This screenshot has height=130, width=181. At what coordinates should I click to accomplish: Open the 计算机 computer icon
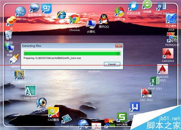[91, 25]
